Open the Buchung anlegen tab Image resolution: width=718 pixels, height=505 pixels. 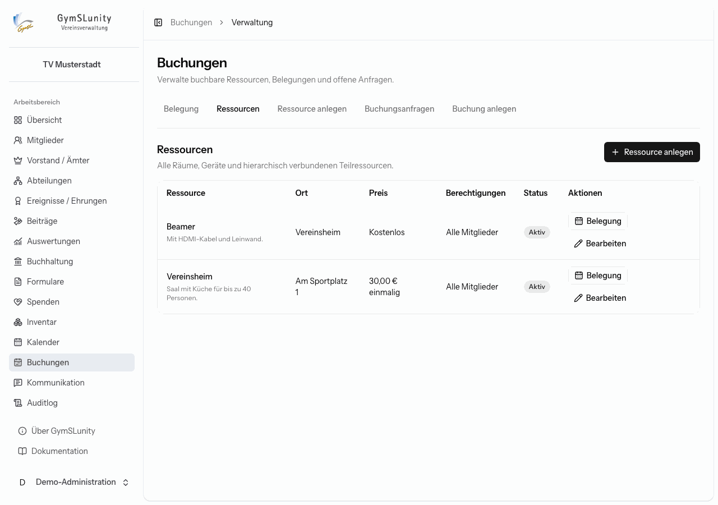tap(484, 109)
